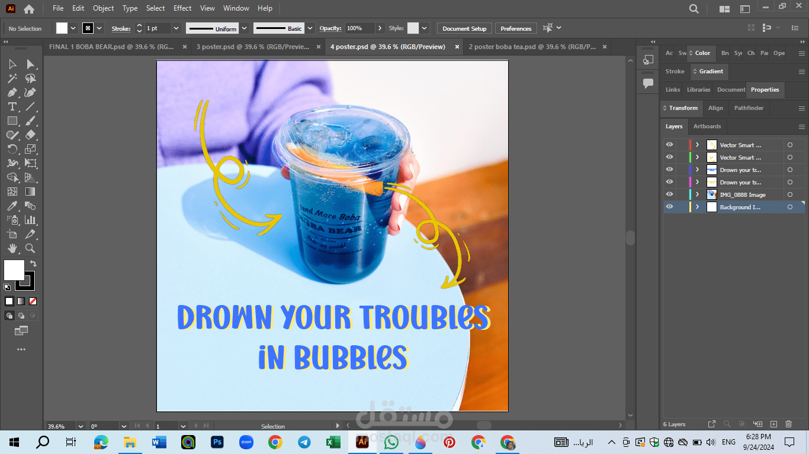Expand the IMG_0888 Image layer
The height and width of the screenshot is (454, 809).
click(x=698, y=194)
